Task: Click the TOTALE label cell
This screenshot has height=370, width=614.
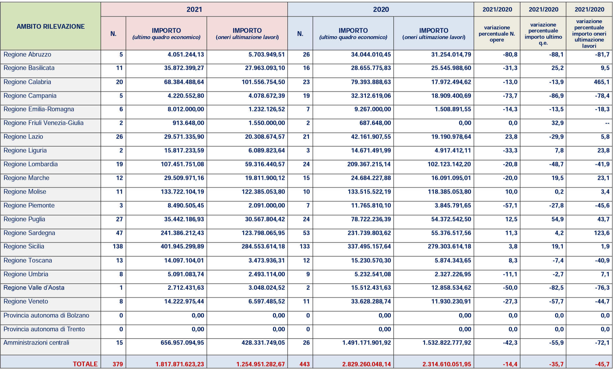Action: pos(85,364)
